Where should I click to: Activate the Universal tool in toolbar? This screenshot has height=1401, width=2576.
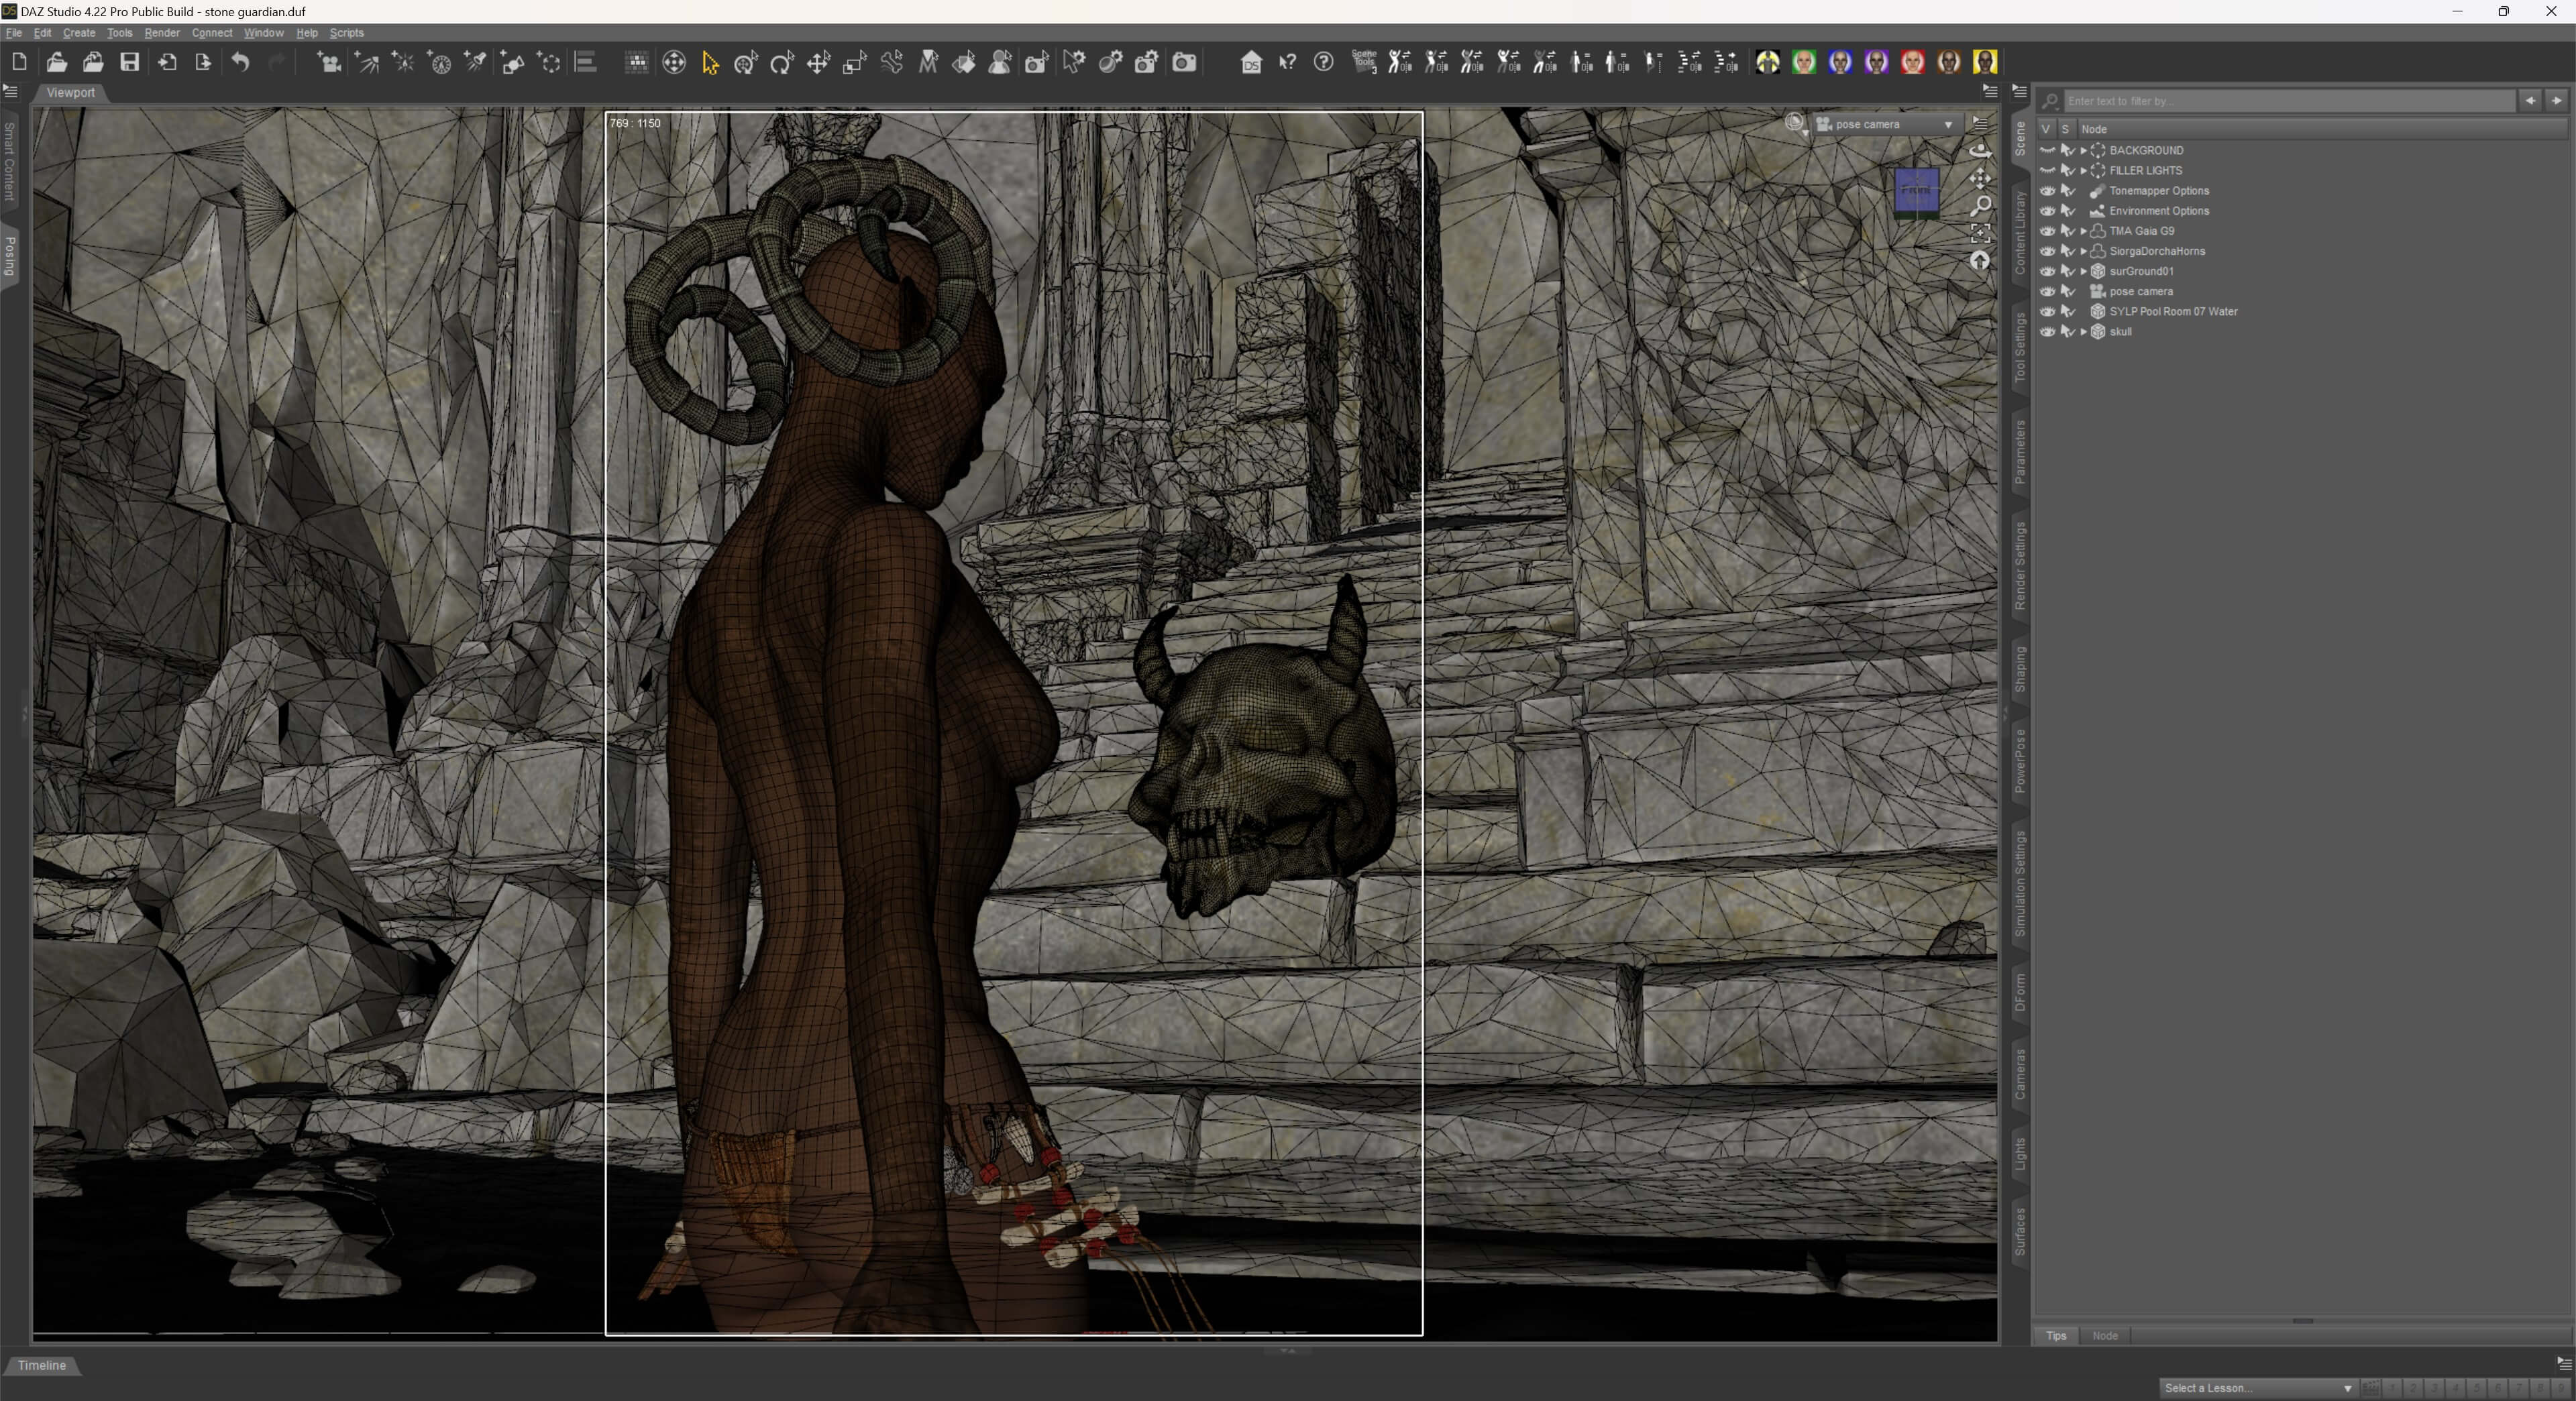[x=746, y=63]
